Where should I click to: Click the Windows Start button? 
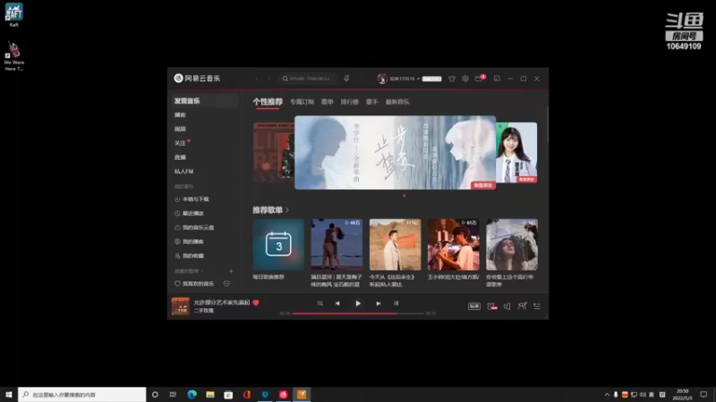9,394
